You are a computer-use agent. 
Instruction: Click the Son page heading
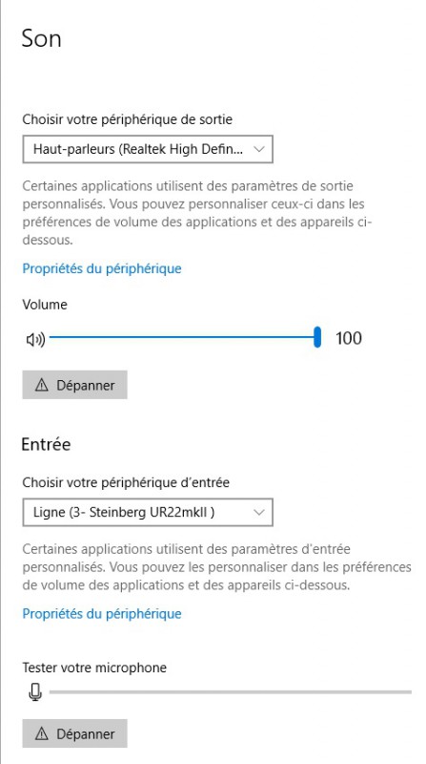41,38
